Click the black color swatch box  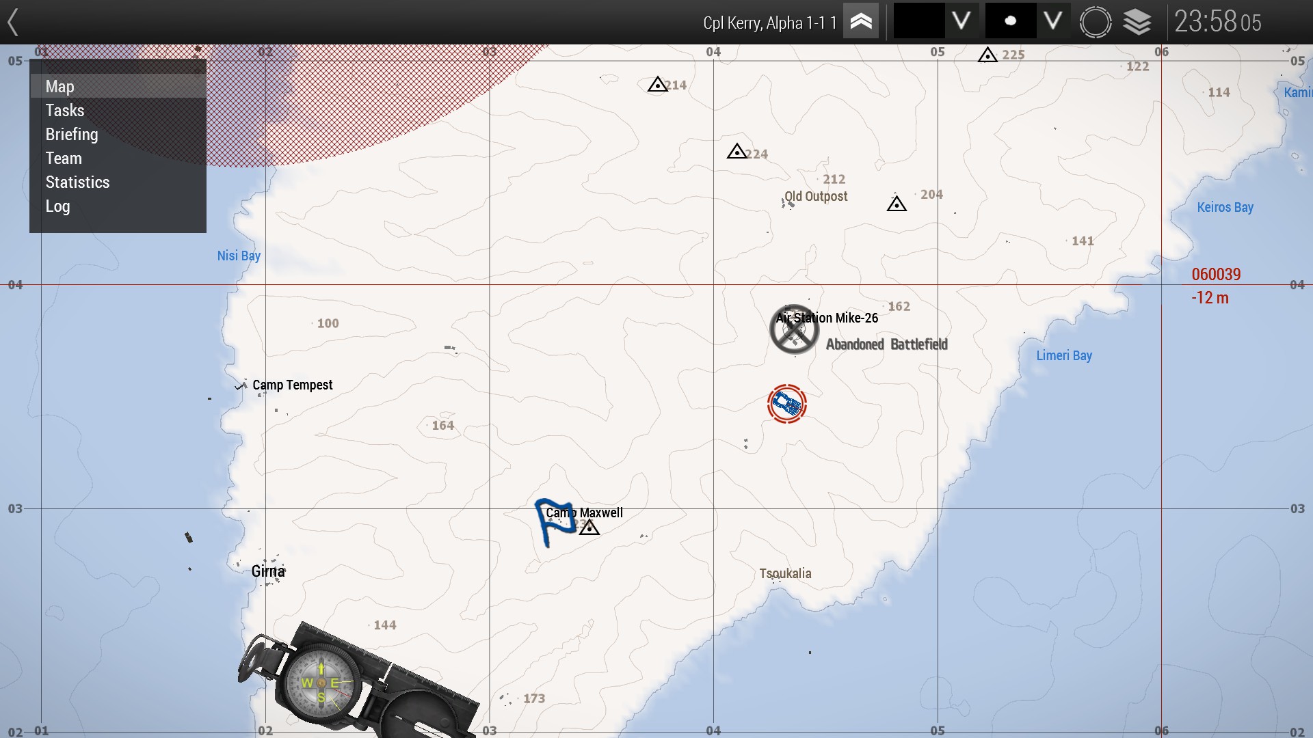click(x=919, y=22)
